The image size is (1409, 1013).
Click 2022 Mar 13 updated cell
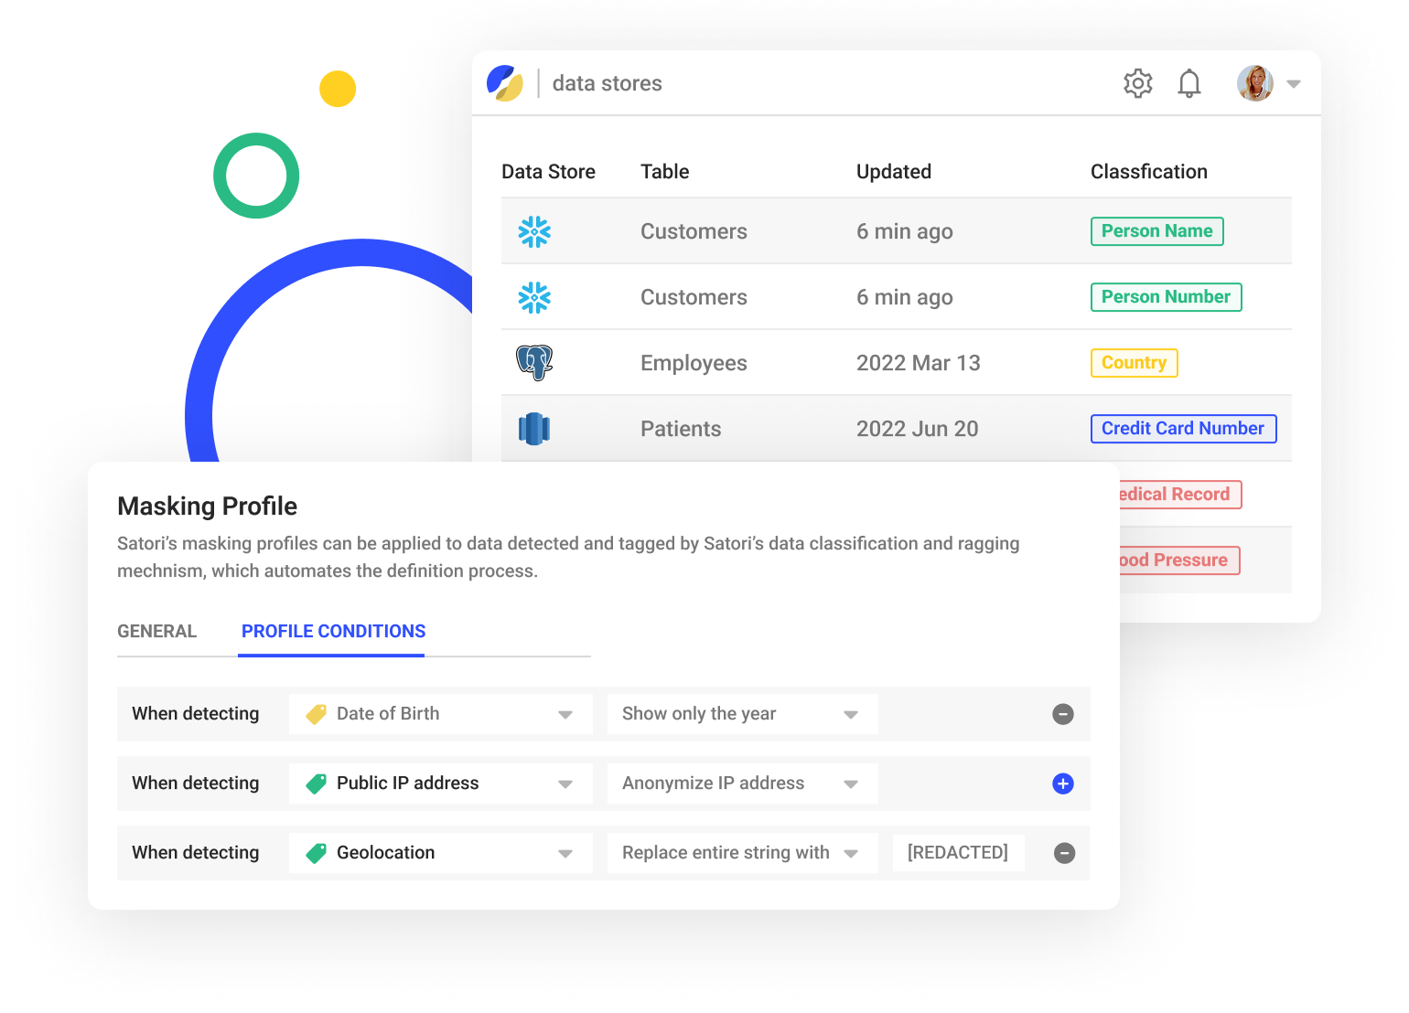pos(918,363)
